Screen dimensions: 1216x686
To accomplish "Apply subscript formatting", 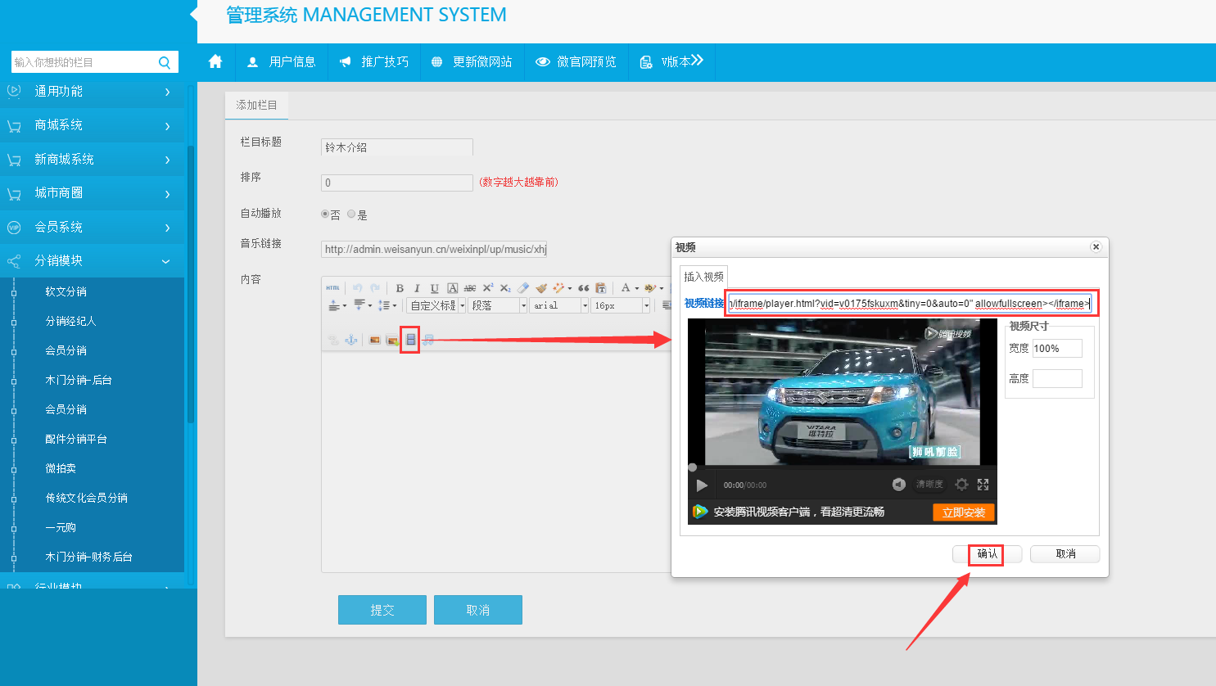I will tap(505, 288).
